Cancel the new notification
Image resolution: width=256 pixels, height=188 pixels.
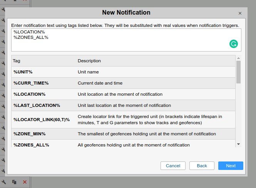173,166
